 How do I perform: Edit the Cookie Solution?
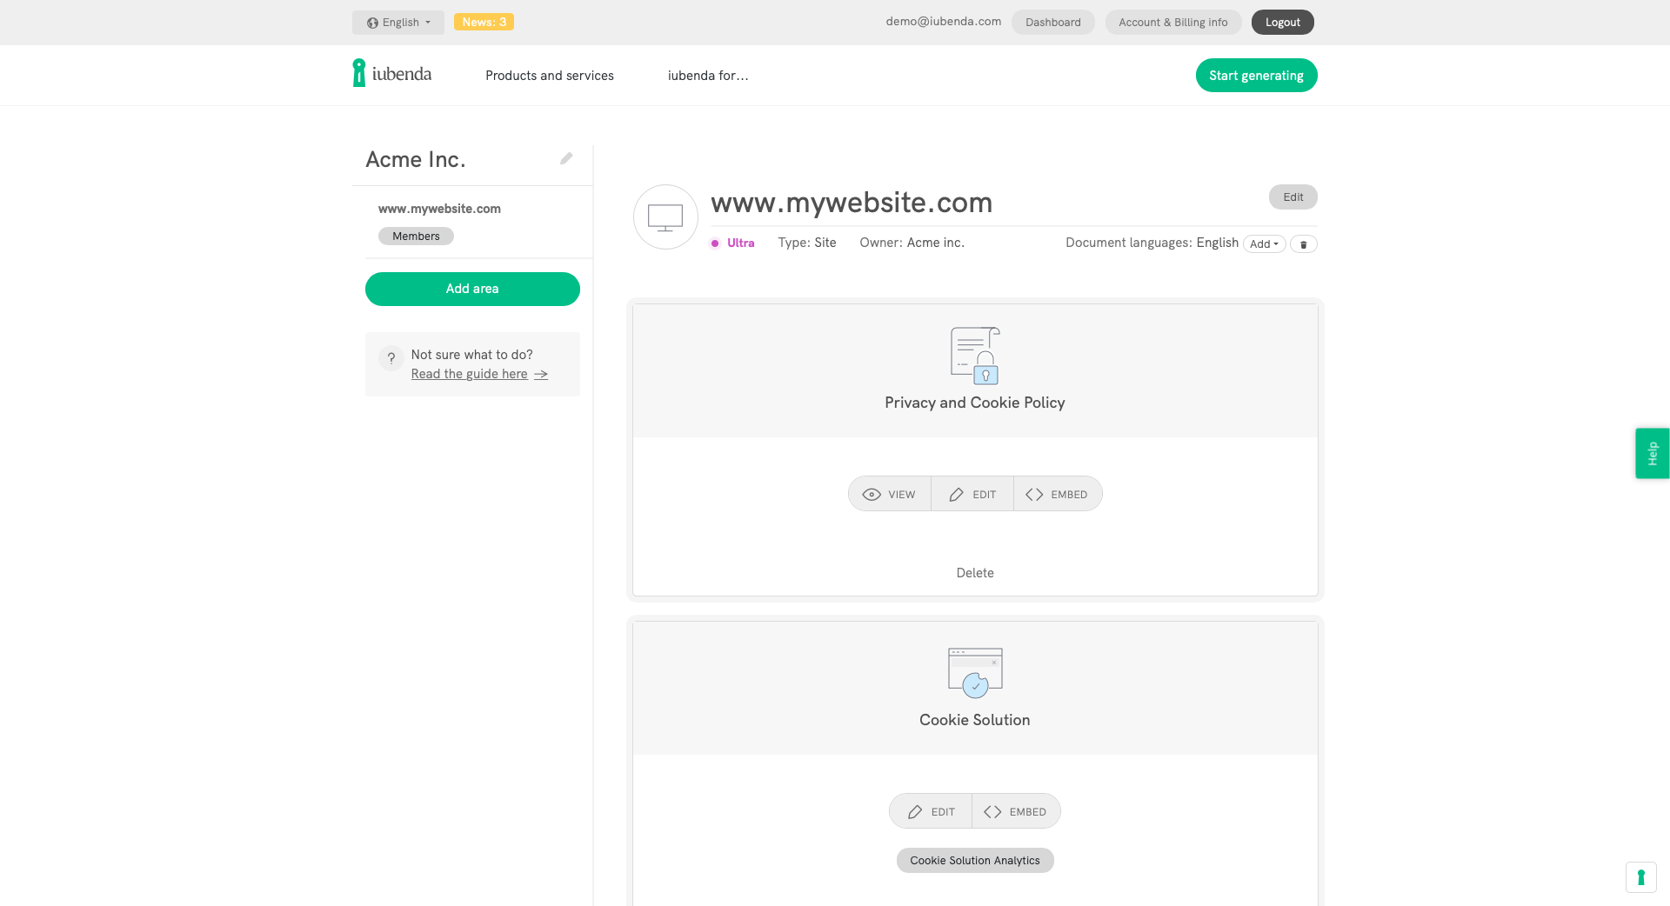coord(931,811)
